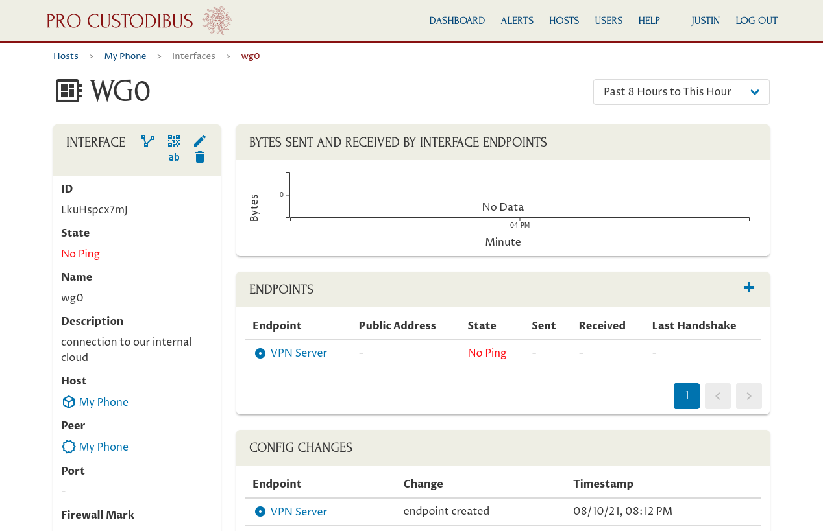Click the endpoint icon in the Endpoints table row

260,353
